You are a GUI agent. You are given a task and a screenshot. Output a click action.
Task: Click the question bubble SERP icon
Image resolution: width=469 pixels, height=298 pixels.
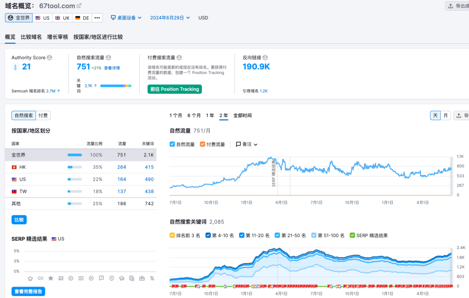coord(101,278)
